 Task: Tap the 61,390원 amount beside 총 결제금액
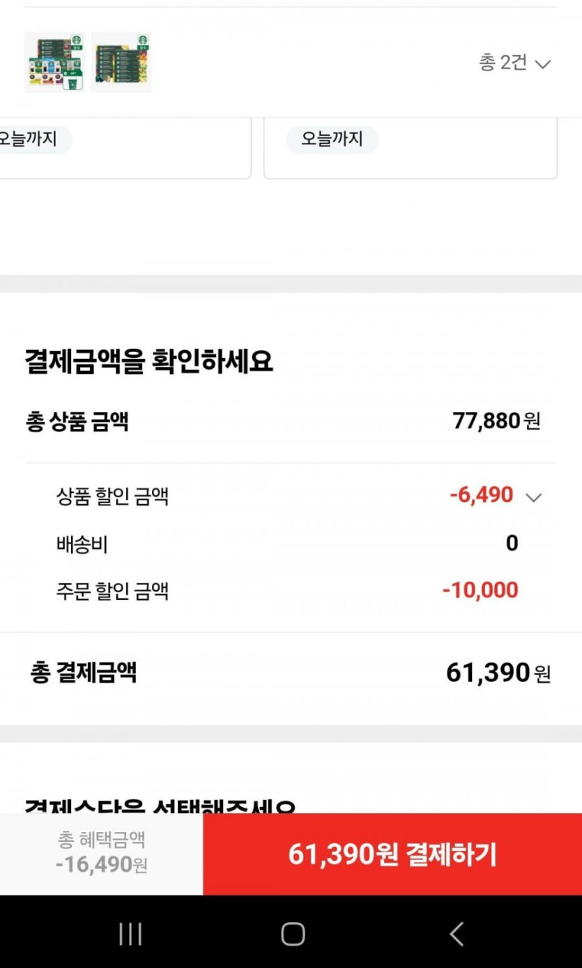498,673
